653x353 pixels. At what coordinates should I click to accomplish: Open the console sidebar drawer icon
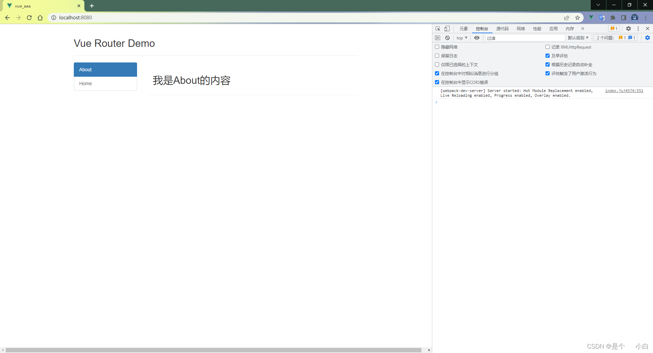(x=438, y=38)
